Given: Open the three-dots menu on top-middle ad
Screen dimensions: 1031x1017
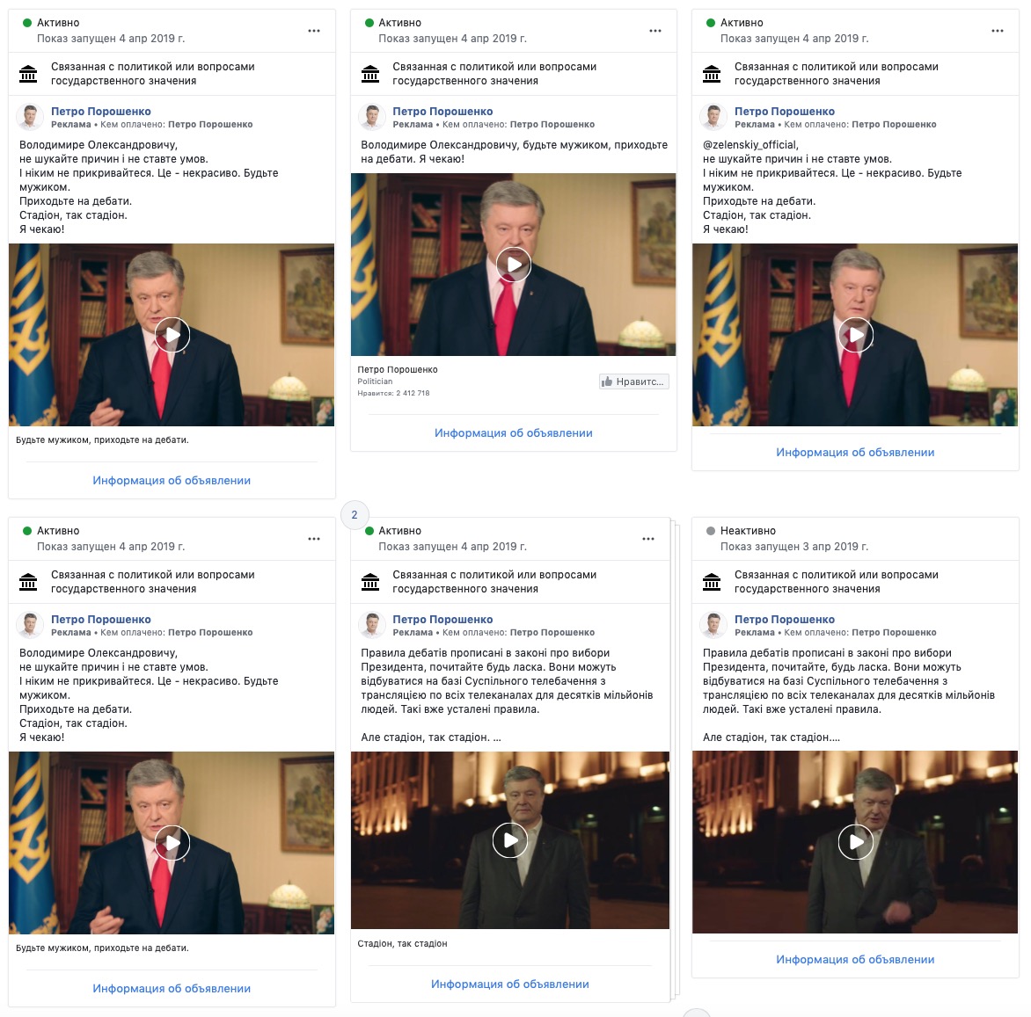Looking at the screenshot, I should pos(654,31).
